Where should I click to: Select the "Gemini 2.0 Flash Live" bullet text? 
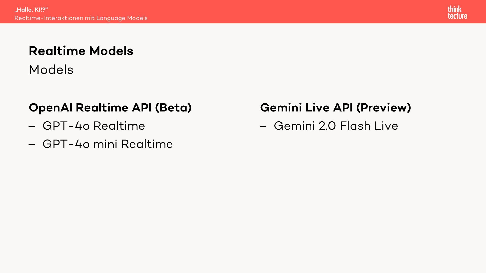336,126
